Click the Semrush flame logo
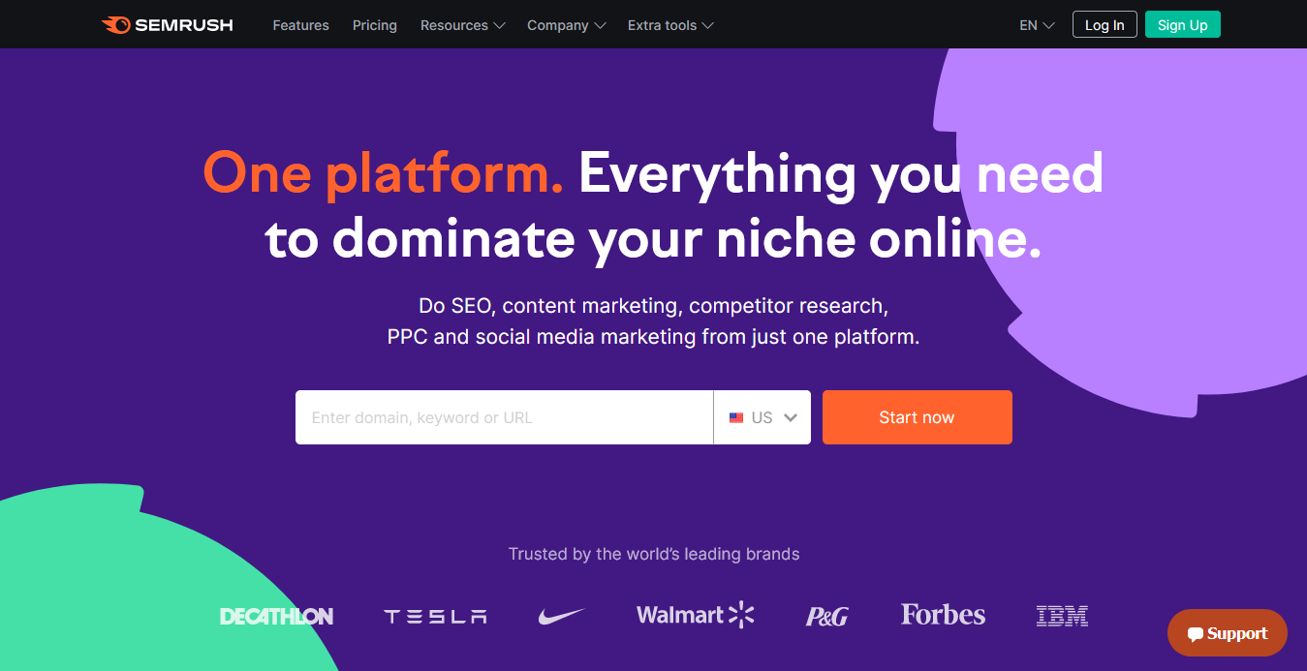The height and width of the screenshot is (671, 1307). 115,25
